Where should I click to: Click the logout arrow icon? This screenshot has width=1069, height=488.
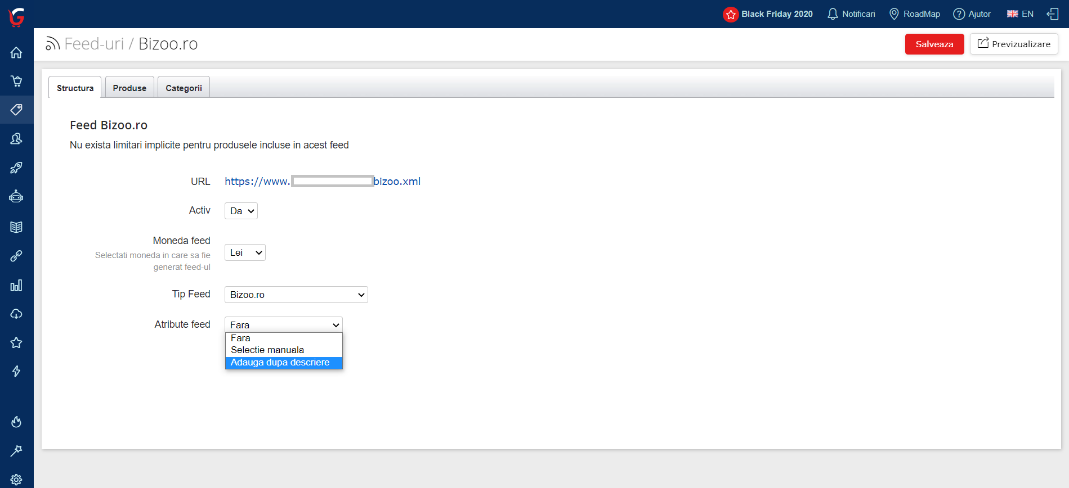click(1053, 14)
